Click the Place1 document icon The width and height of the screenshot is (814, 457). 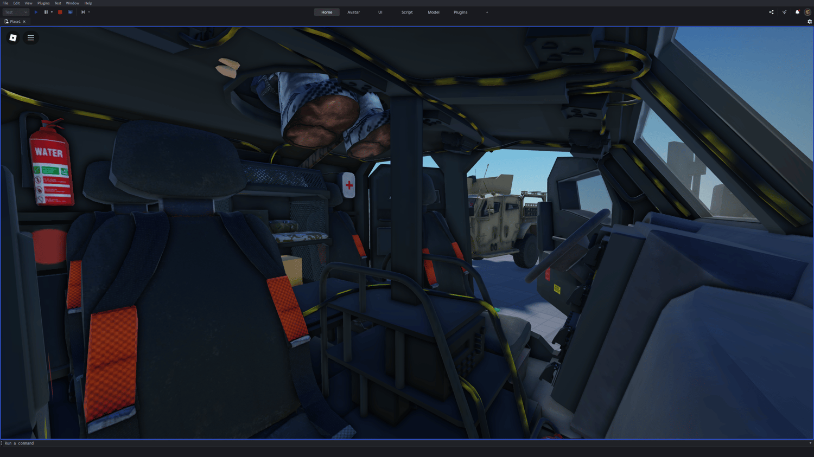pyautogui.click(x=7, y=22)
